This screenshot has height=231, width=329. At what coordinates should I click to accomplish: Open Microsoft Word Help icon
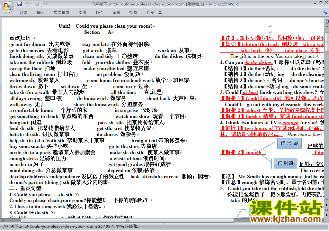326,13
